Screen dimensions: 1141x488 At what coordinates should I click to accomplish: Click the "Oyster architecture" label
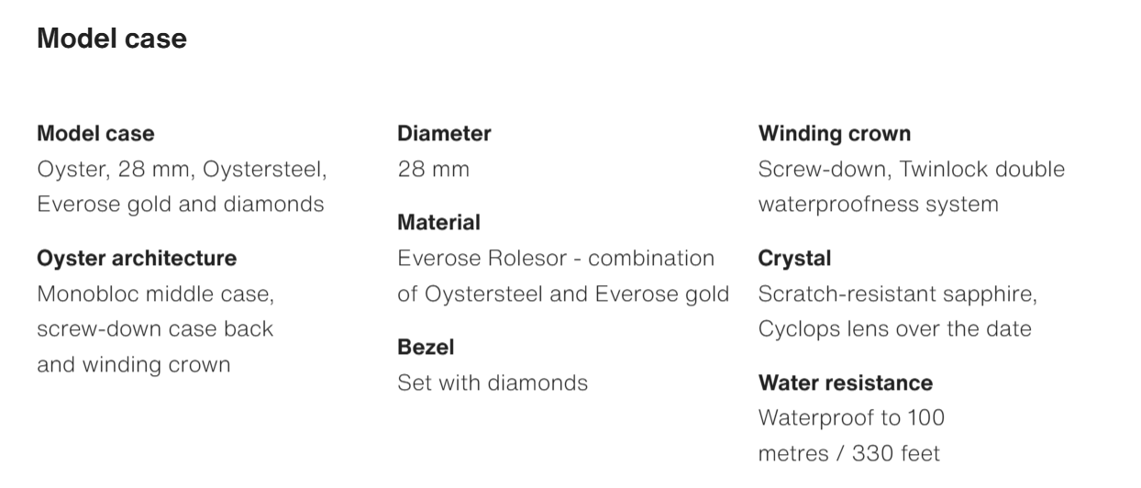tap(137, 259)
